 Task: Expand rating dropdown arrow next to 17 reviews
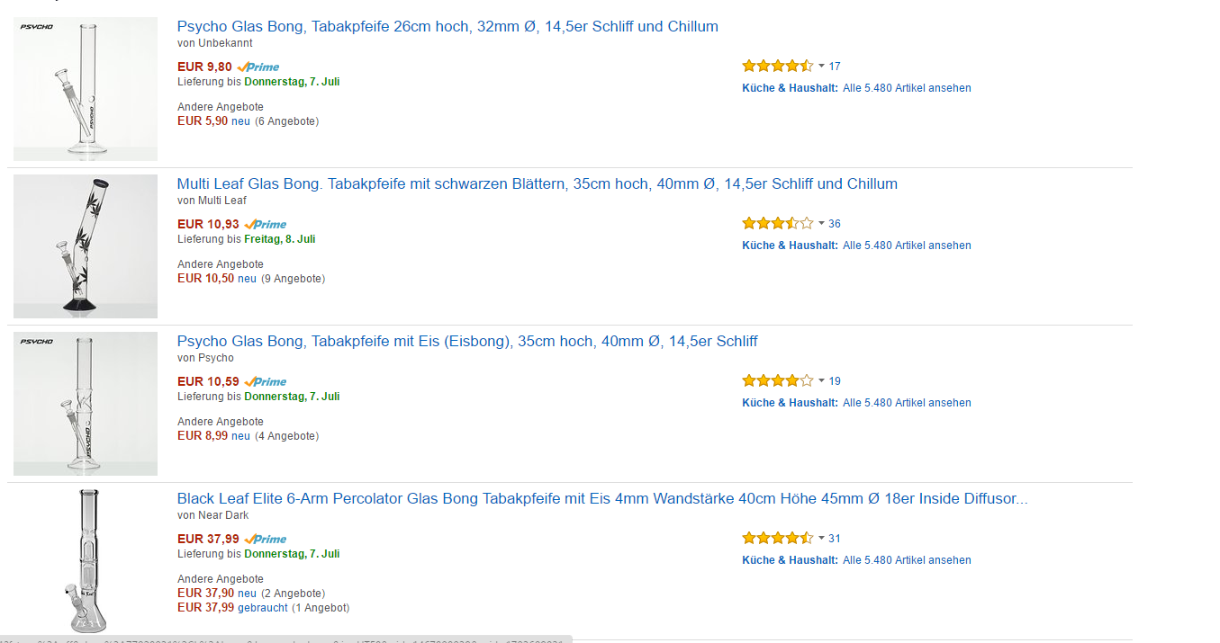tap(821, 66)
